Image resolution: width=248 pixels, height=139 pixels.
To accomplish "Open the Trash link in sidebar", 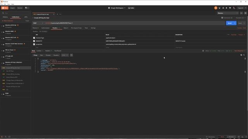I will coord(27,21).
